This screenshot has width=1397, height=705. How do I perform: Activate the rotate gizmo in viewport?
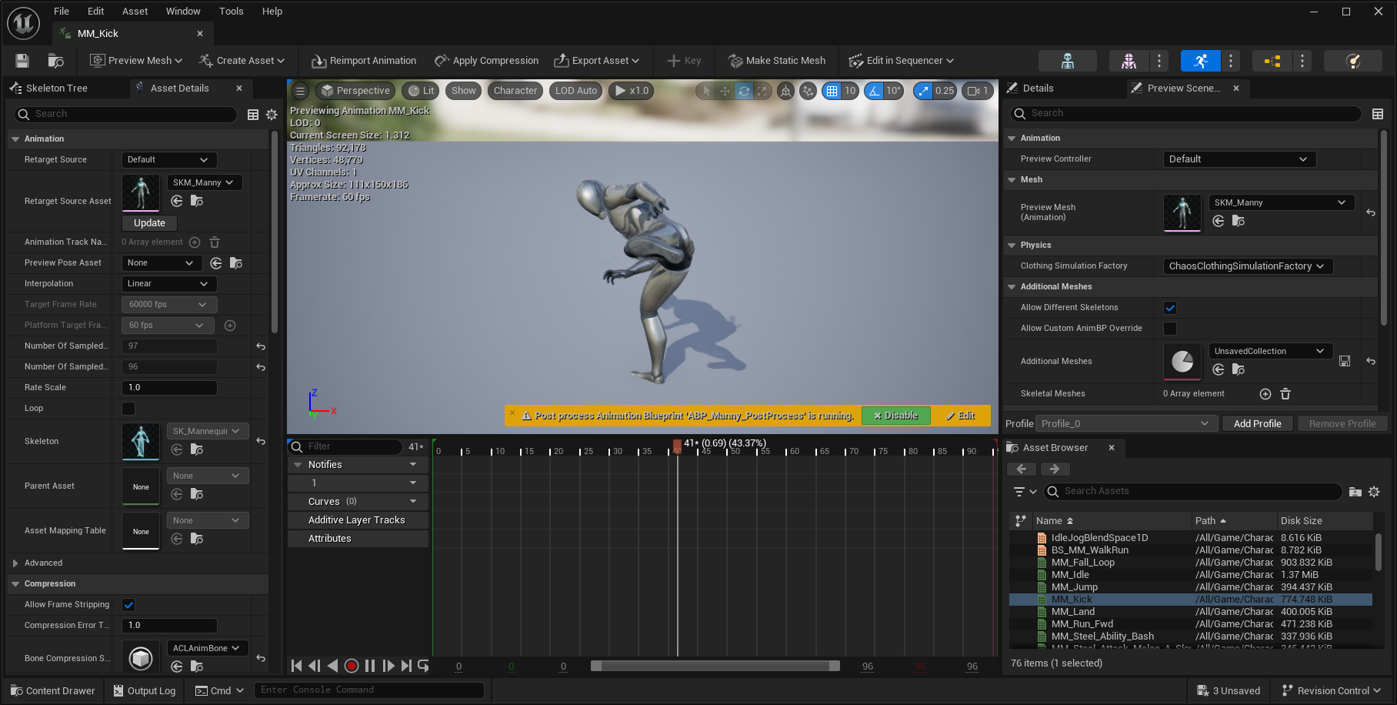[744, 91]
